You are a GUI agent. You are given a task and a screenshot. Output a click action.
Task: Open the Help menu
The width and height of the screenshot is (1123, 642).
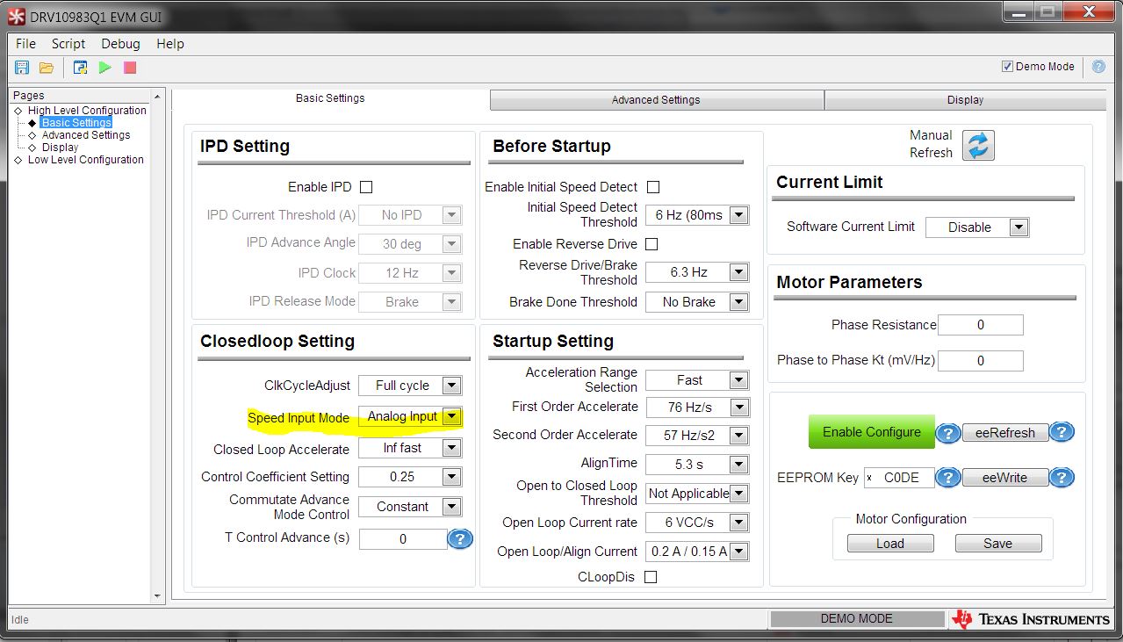click(170, 43)
